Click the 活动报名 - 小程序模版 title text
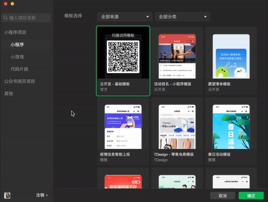 pos(172,84)
